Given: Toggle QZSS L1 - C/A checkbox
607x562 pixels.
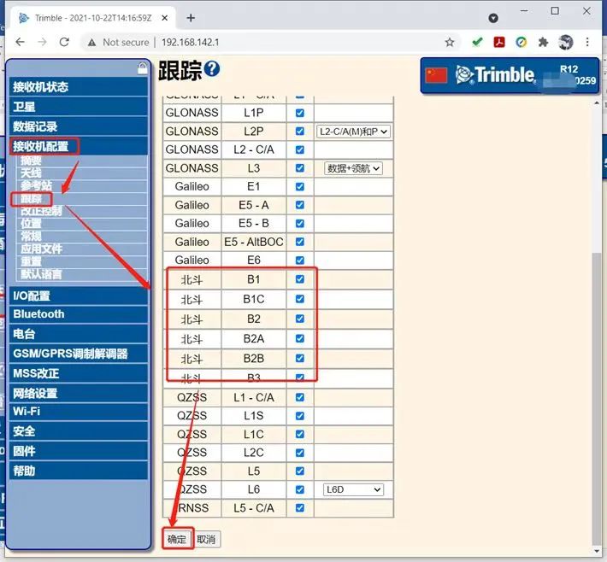Looking at the screenshot, I should [299, 397].
